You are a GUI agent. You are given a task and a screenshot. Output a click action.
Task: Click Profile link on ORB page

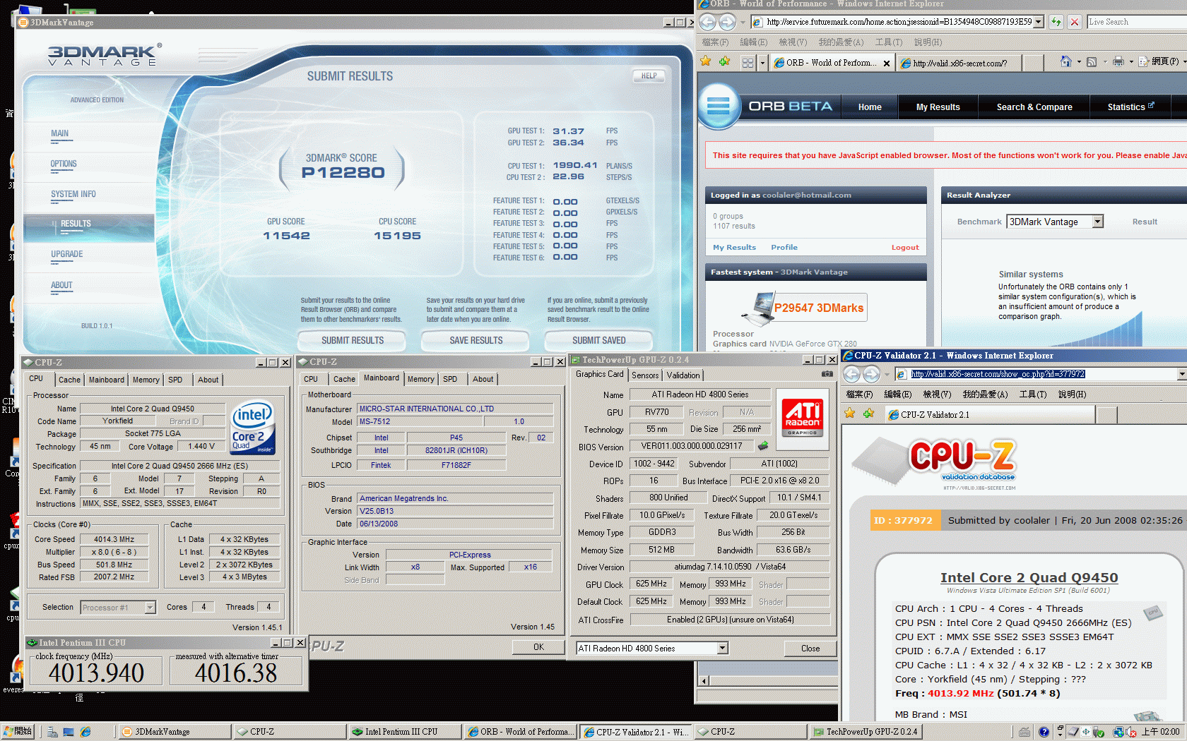tap(784, 248)
